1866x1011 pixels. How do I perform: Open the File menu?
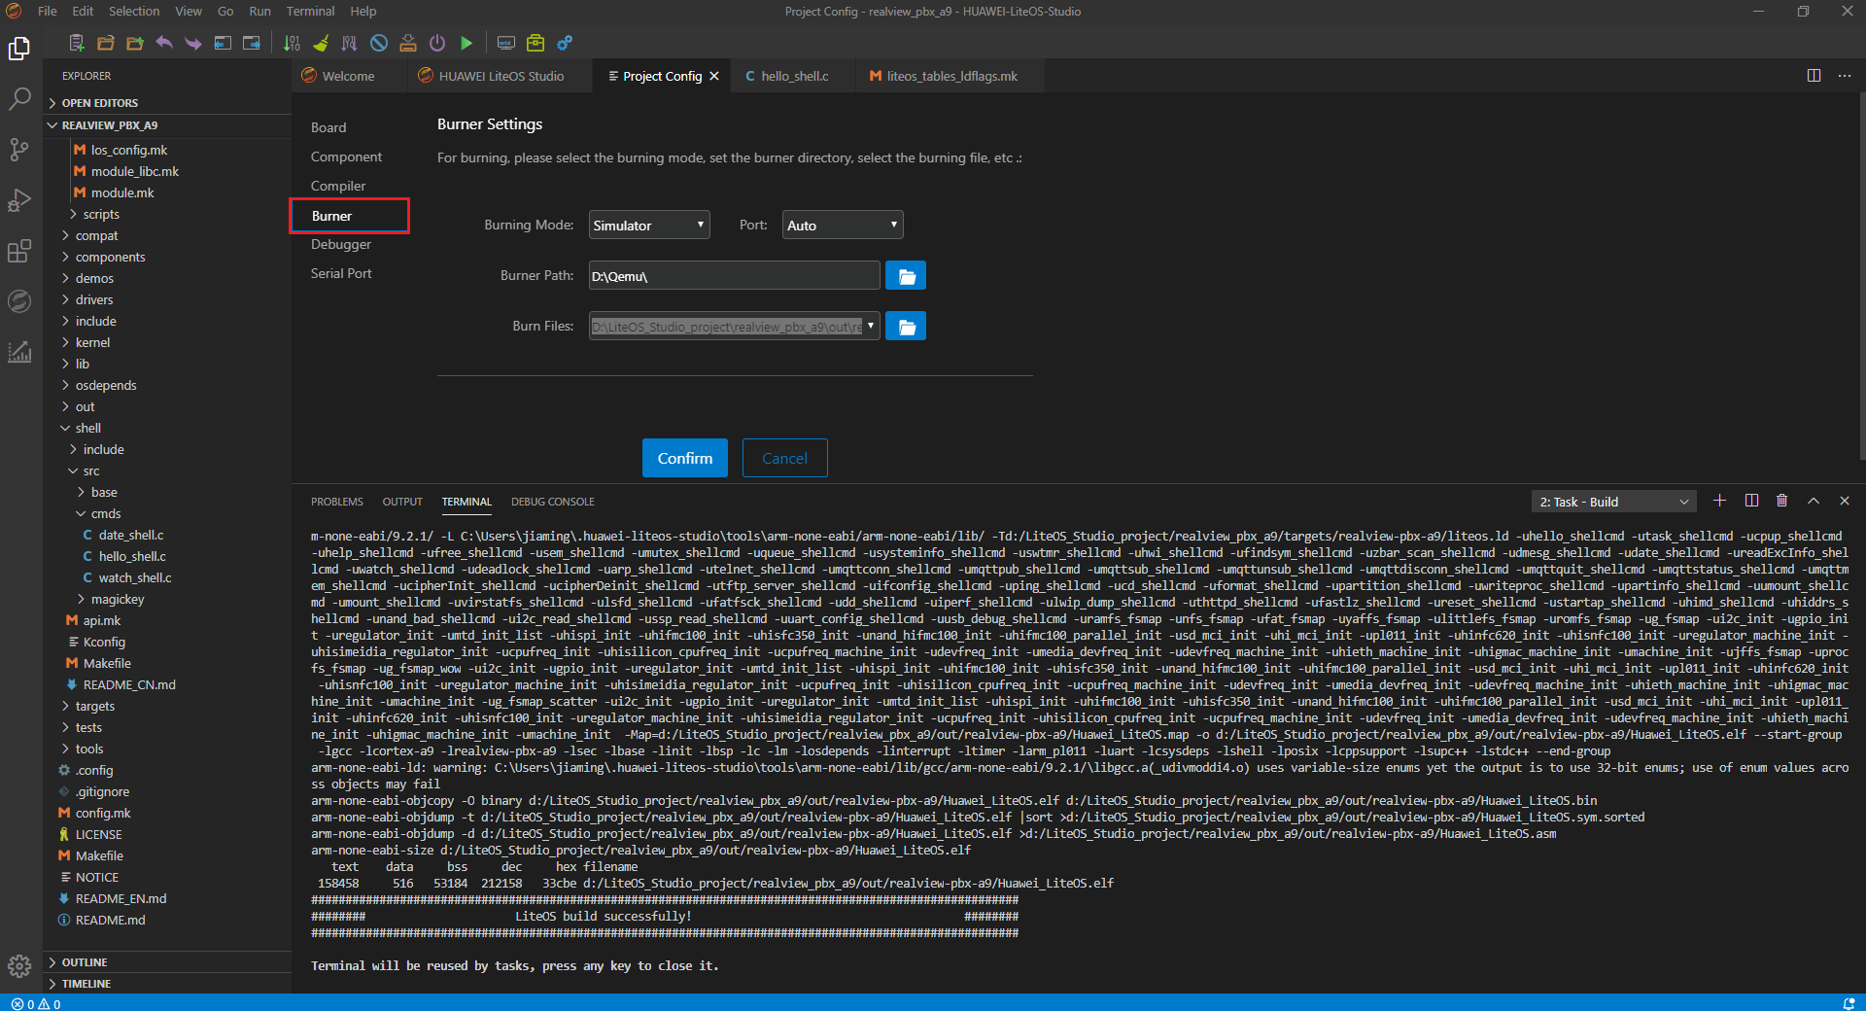click(x=48, y=12)
